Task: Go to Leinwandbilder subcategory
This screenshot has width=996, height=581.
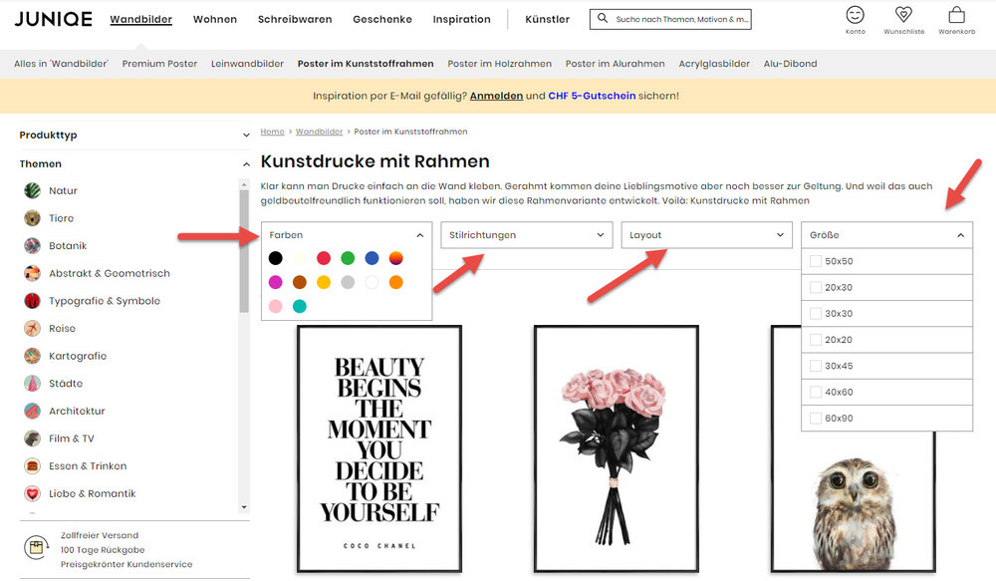Action: (x=247, y=64)
